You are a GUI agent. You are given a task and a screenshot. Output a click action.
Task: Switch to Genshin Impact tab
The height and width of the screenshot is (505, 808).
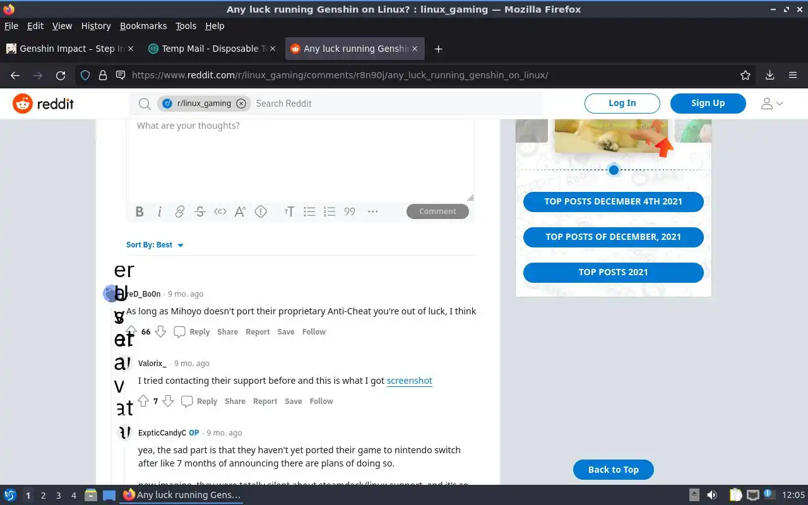tap(70, 49)
